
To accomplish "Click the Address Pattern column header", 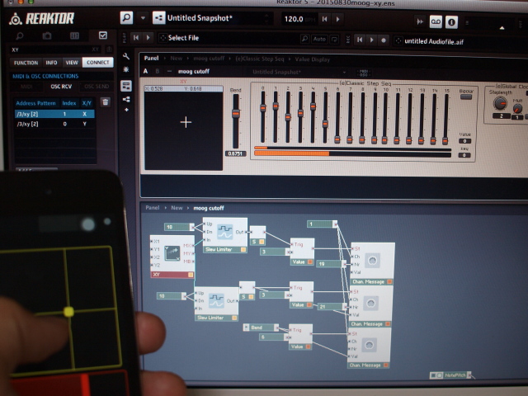I will pyautogui.click(x=35, y=103).
